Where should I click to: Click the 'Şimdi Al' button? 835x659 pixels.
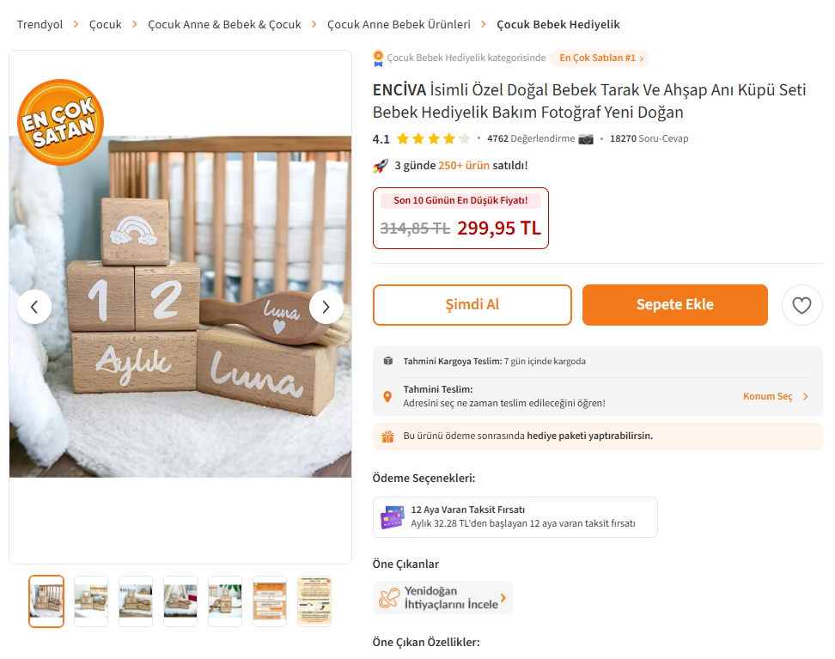[x=472, y=305]
